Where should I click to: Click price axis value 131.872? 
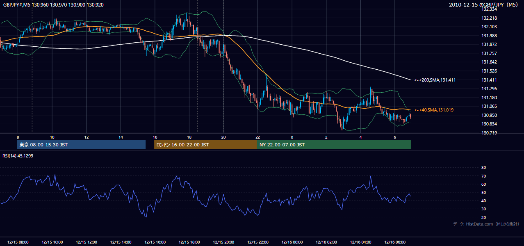489,44
